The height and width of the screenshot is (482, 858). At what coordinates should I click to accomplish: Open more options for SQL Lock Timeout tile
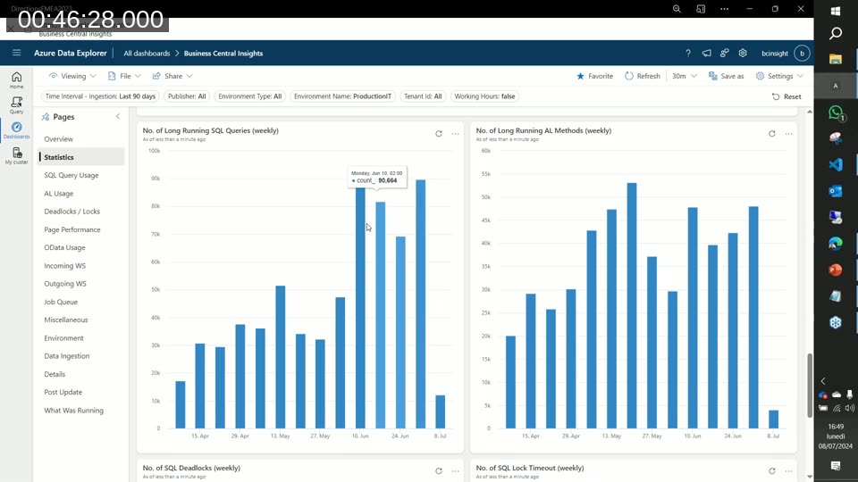click(x=788, y=470)
